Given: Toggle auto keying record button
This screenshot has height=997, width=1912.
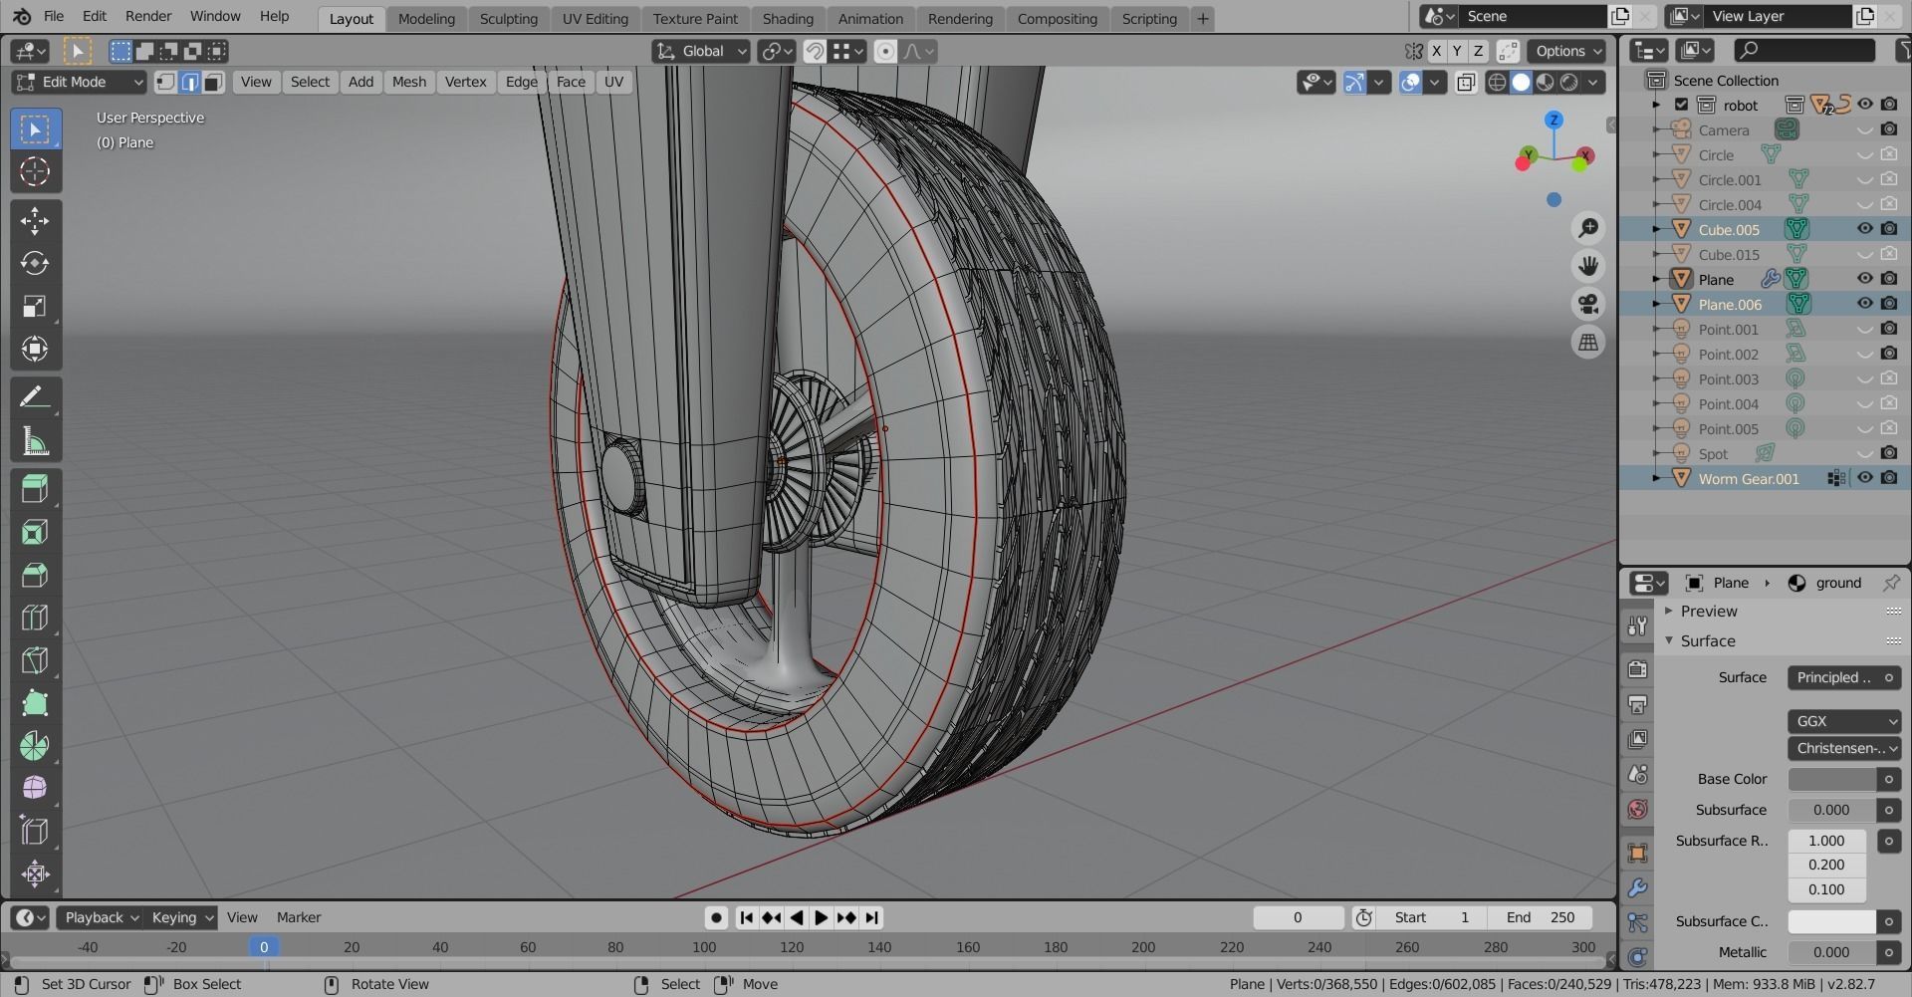Looking at the screenshot, I should tap(716, 917).
